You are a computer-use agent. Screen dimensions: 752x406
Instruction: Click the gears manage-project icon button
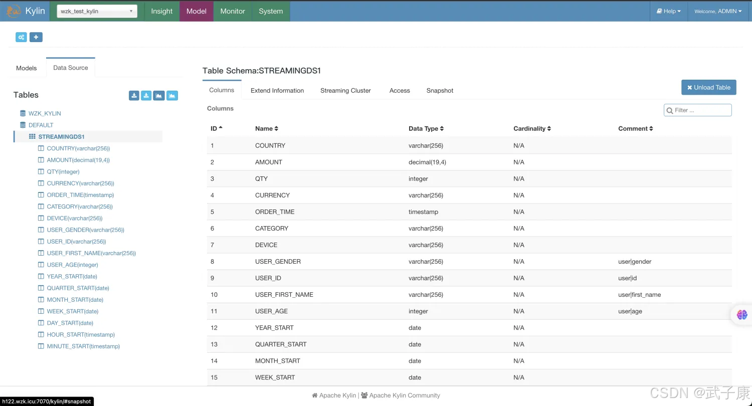21,37
